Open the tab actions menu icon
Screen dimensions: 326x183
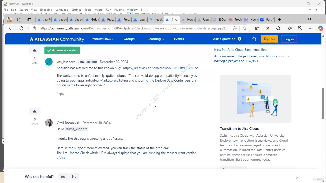(x=29, y=20)
